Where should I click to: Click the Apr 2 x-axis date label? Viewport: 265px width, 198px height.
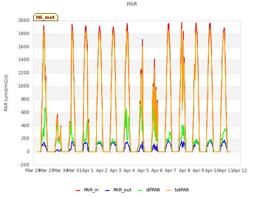(x=102, y=170)
